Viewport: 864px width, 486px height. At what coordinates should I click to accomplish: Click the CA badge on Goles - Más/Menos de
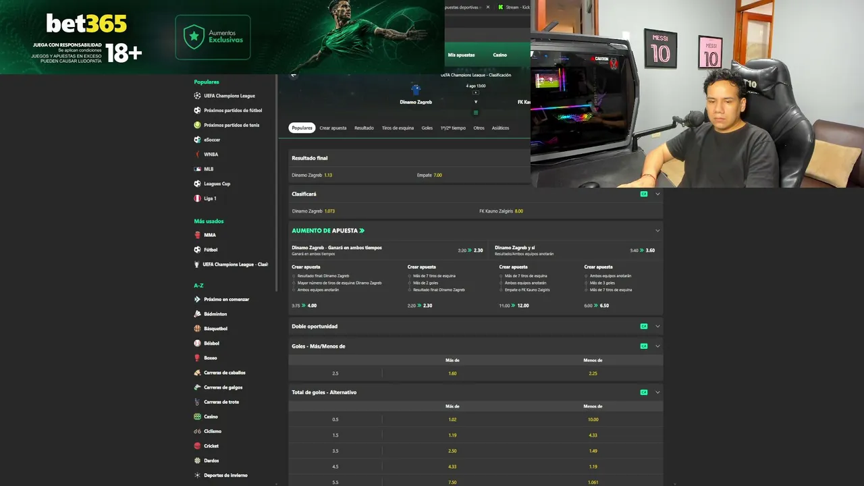click(x=644, y=346)
